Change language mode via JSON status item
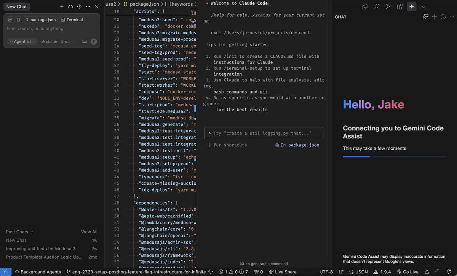Viewport: 457px width, 276px height. coord(359,272)
